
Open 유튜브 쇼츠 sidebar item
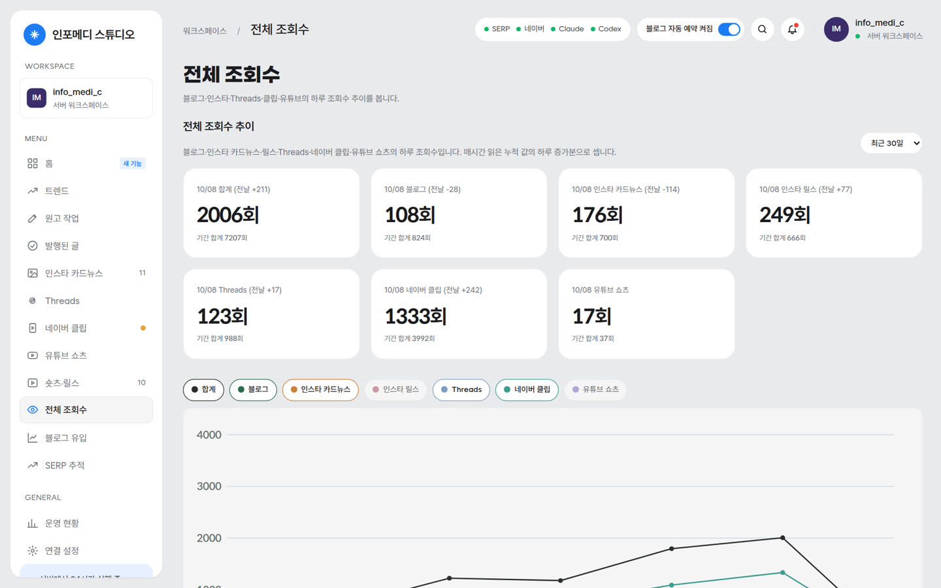pos(86,355)
